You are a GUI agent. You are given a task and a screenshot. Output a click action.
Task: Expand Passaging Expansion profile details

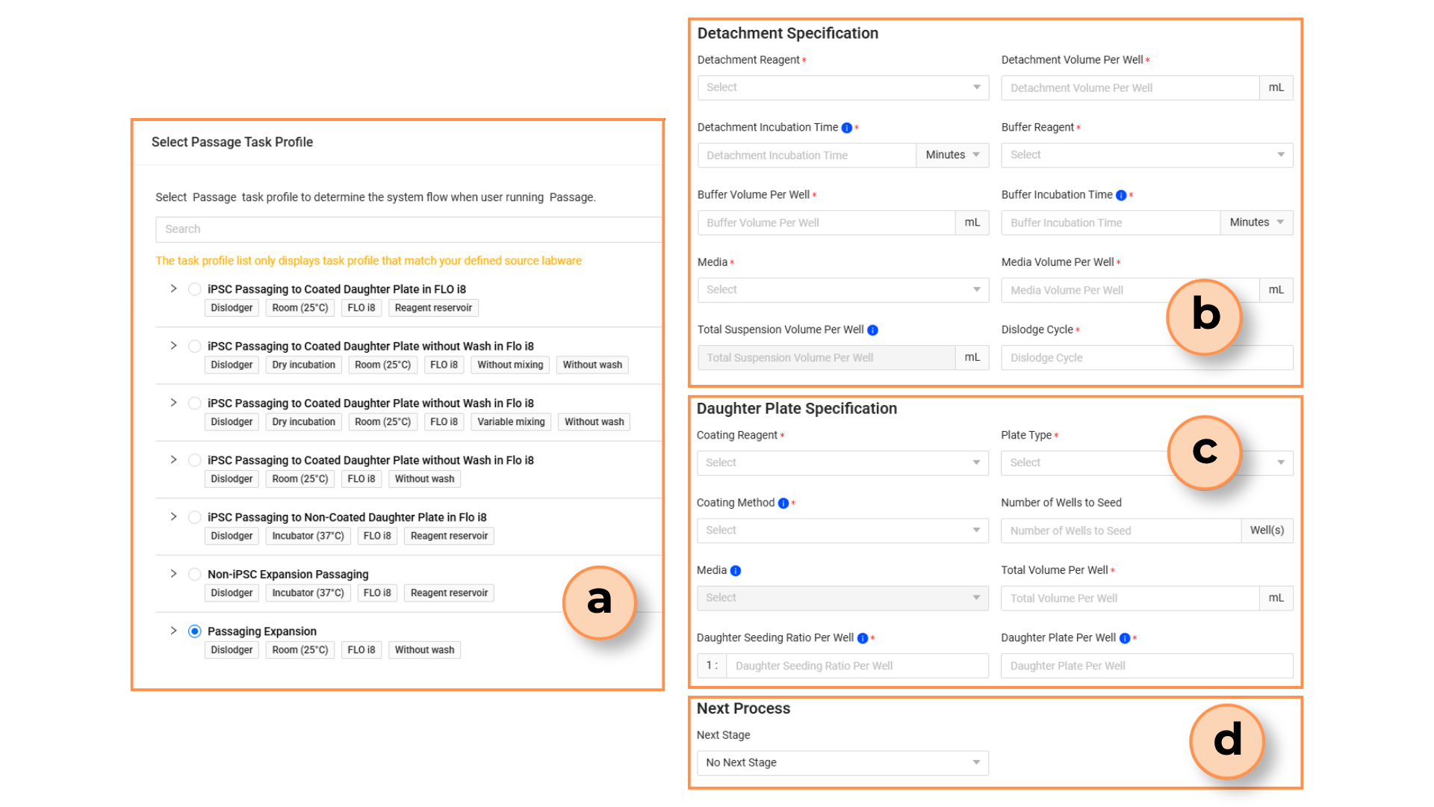pos(173,631)
